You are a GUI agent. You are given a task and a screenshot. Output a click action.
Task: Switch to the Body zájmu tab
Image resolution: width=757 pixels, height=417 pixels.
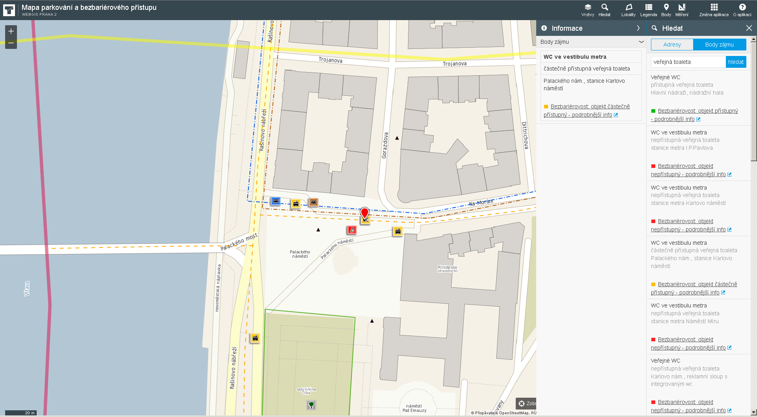[720, 45]
